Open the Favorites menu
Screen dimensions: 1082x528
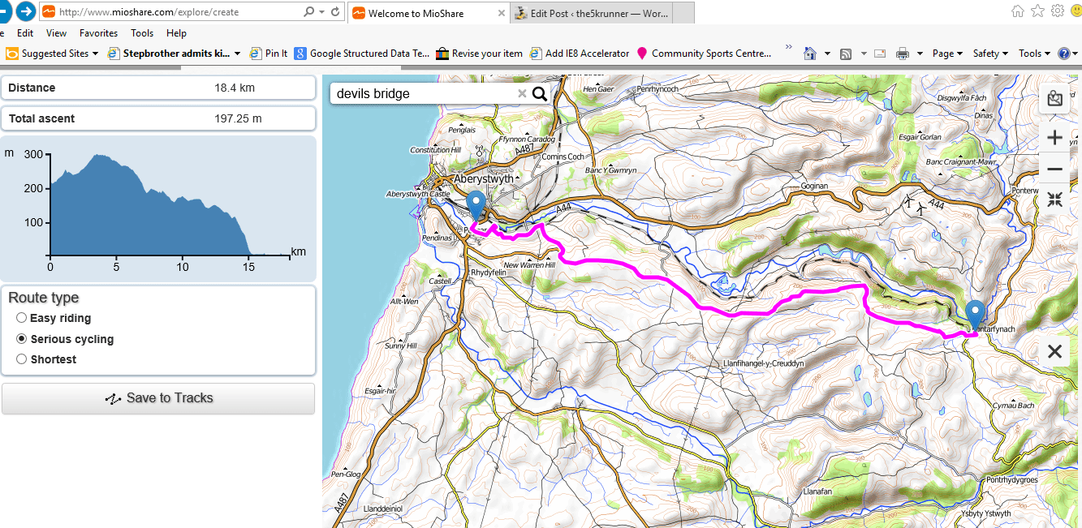tap(98, 33)
